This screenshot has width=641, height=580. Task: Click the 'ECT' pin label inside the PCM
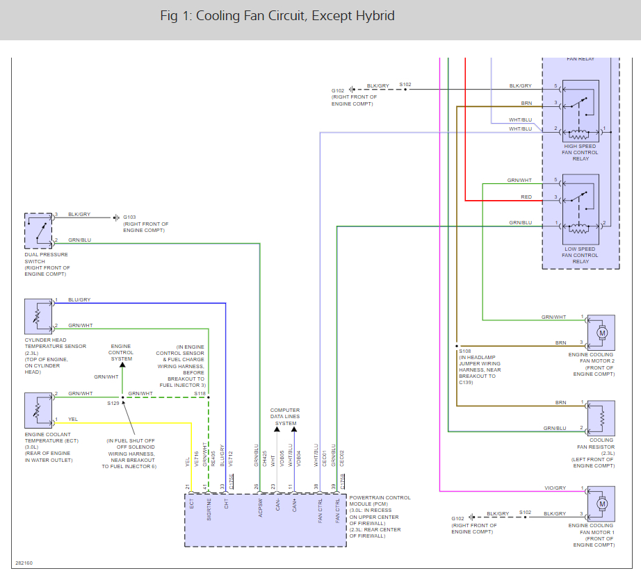(192, 504)
